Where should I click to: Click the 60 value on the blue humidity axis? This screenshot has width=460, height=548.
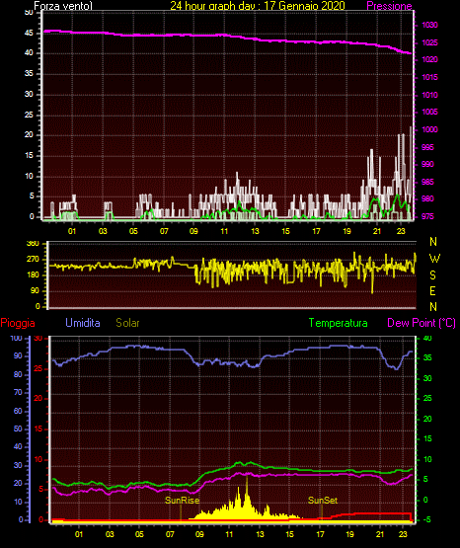(18, 411)
